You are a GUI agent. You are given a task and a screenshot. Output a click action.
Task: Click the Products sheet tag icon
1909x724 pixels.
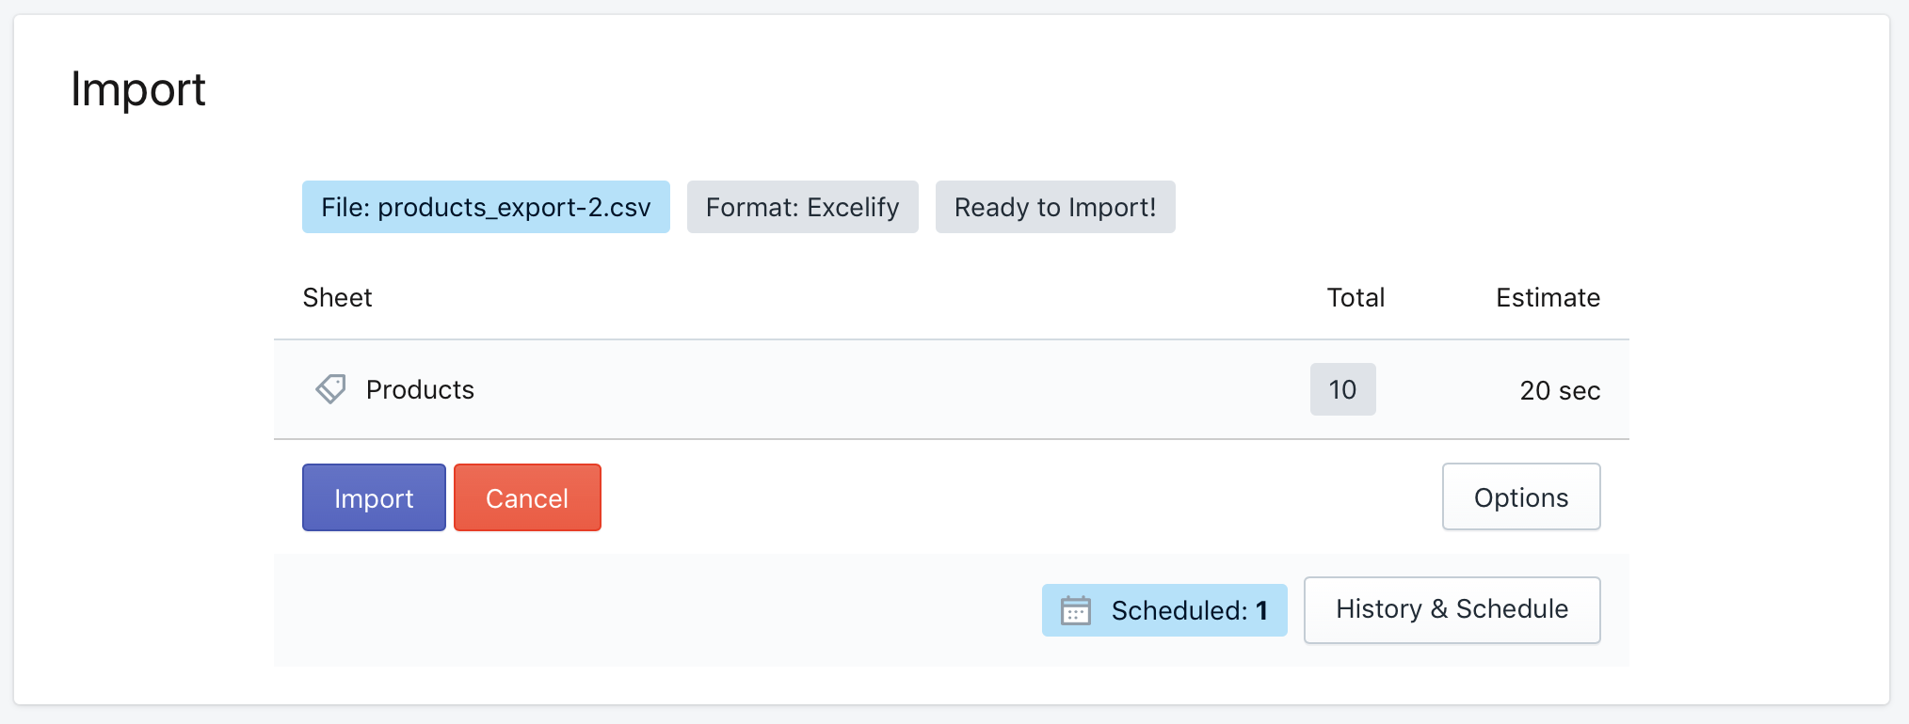[x=330, y=389]
